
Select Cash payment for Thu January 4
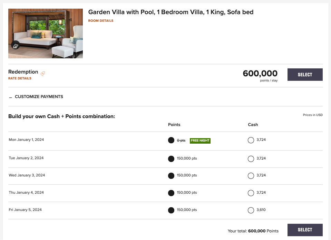pyautogui.click(x=251, y=193)
